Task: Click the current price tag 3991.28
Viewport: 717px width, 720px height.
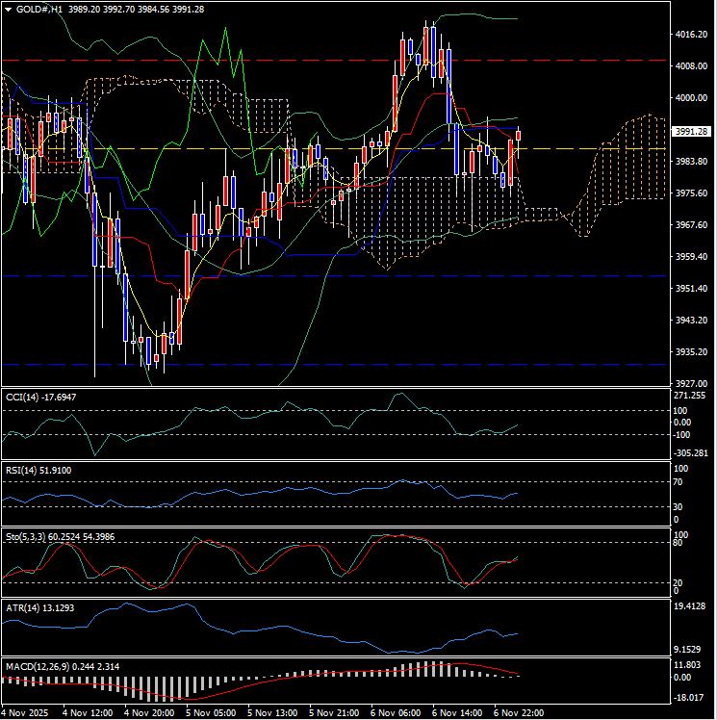Action: coord(693,132)
